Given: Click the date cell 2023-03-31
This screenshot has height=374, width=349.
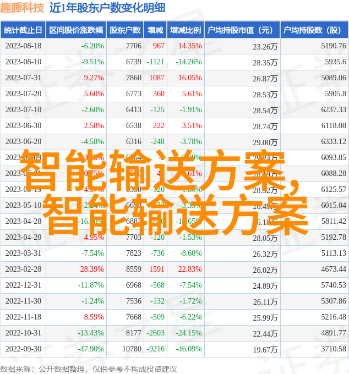Looking at the screenshot, I should point(23,254).
